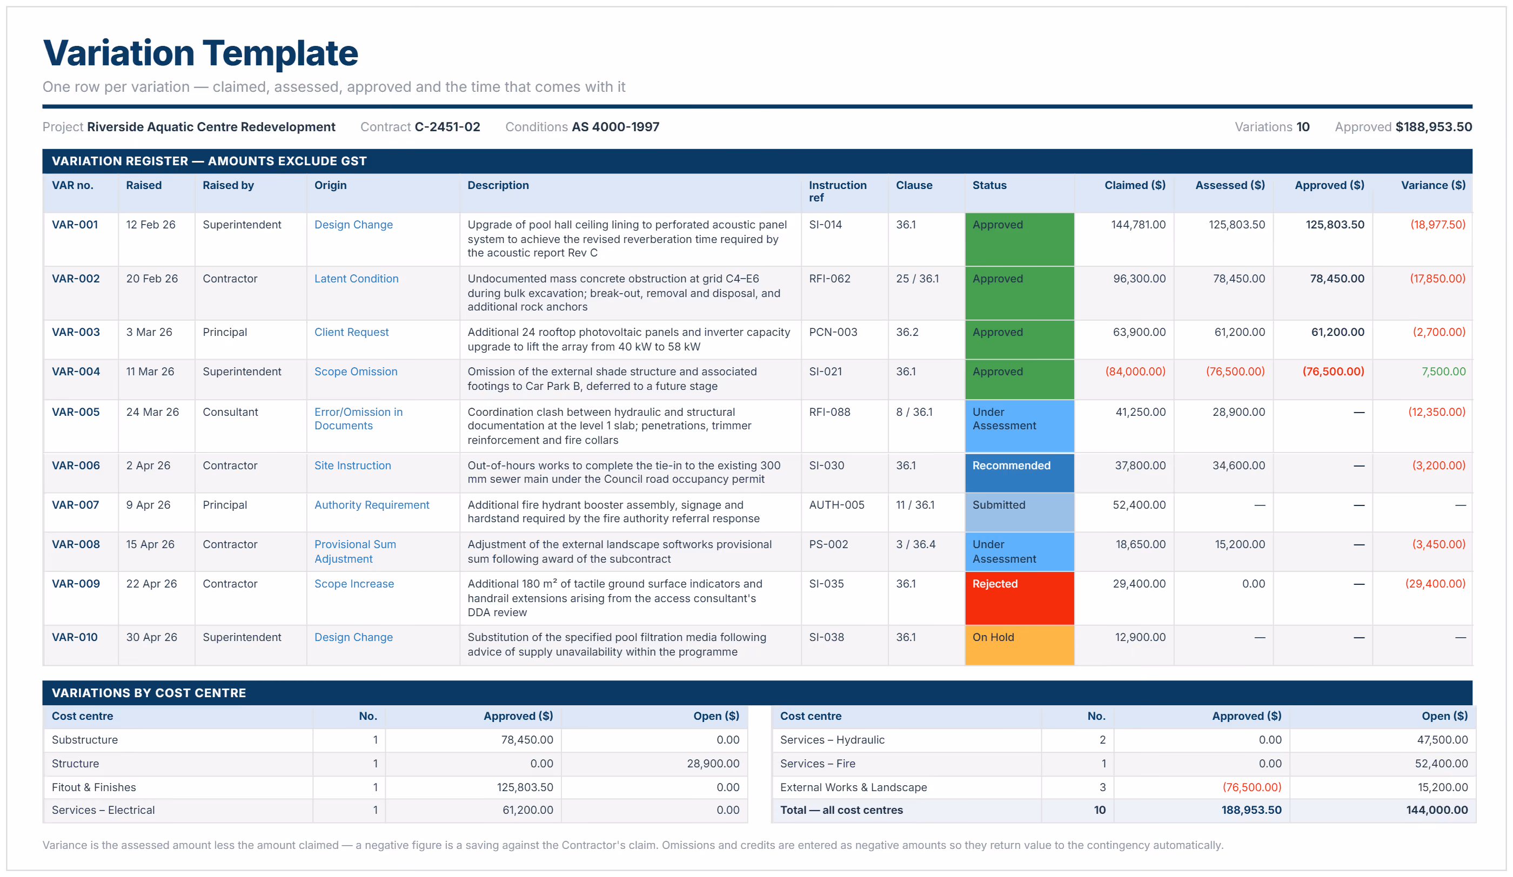Viewport: 1513px width, 877px height.
Task: Select Services – Fire open 52,400.00
Action: [x=1441, y=764]
